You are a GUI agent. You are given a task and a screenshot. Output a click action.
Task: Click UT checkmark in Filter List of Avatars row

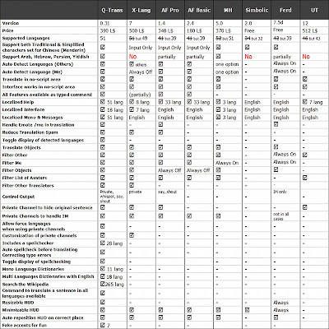point(304,178)
